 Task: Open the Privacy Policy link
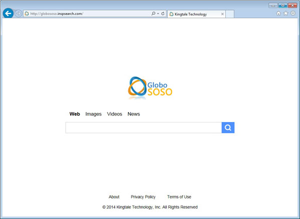(143, 197)
